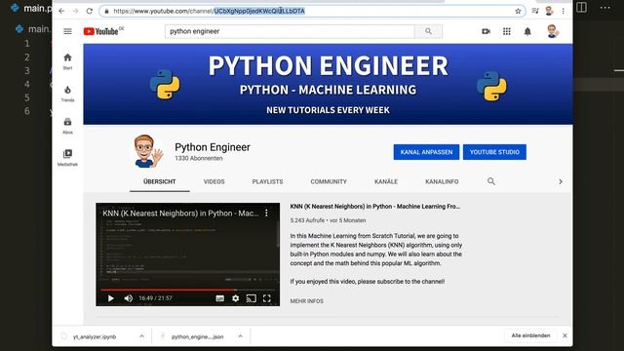
Task: Open the Chrome three-dot menu
Action: click(564, 11)
